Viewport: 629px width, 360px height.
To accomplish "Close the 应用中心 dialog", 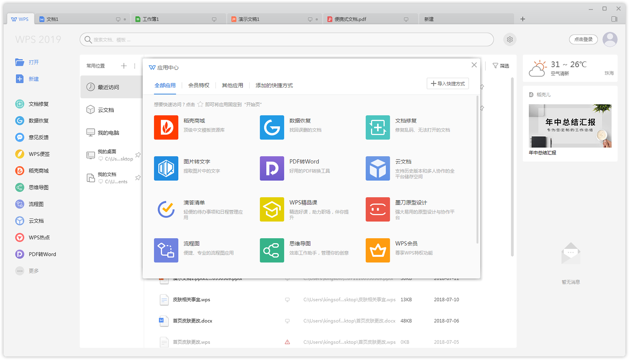I will point(474,65).
